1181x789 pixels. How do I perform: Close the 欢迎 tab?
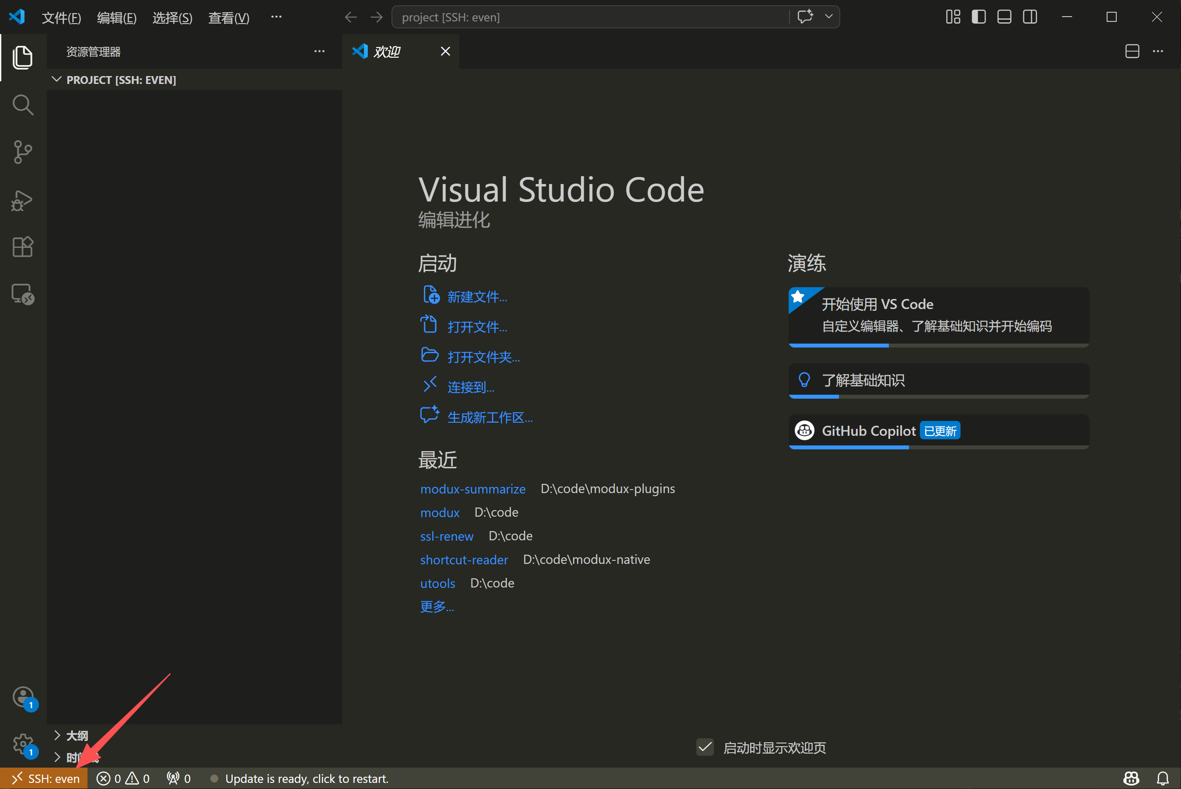445,51
